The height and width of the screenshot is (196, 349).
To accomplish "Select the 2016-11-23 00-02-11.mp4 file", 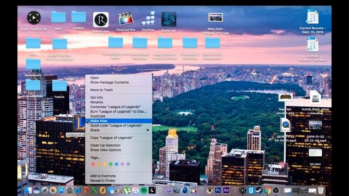I will (x=285, y=125).
